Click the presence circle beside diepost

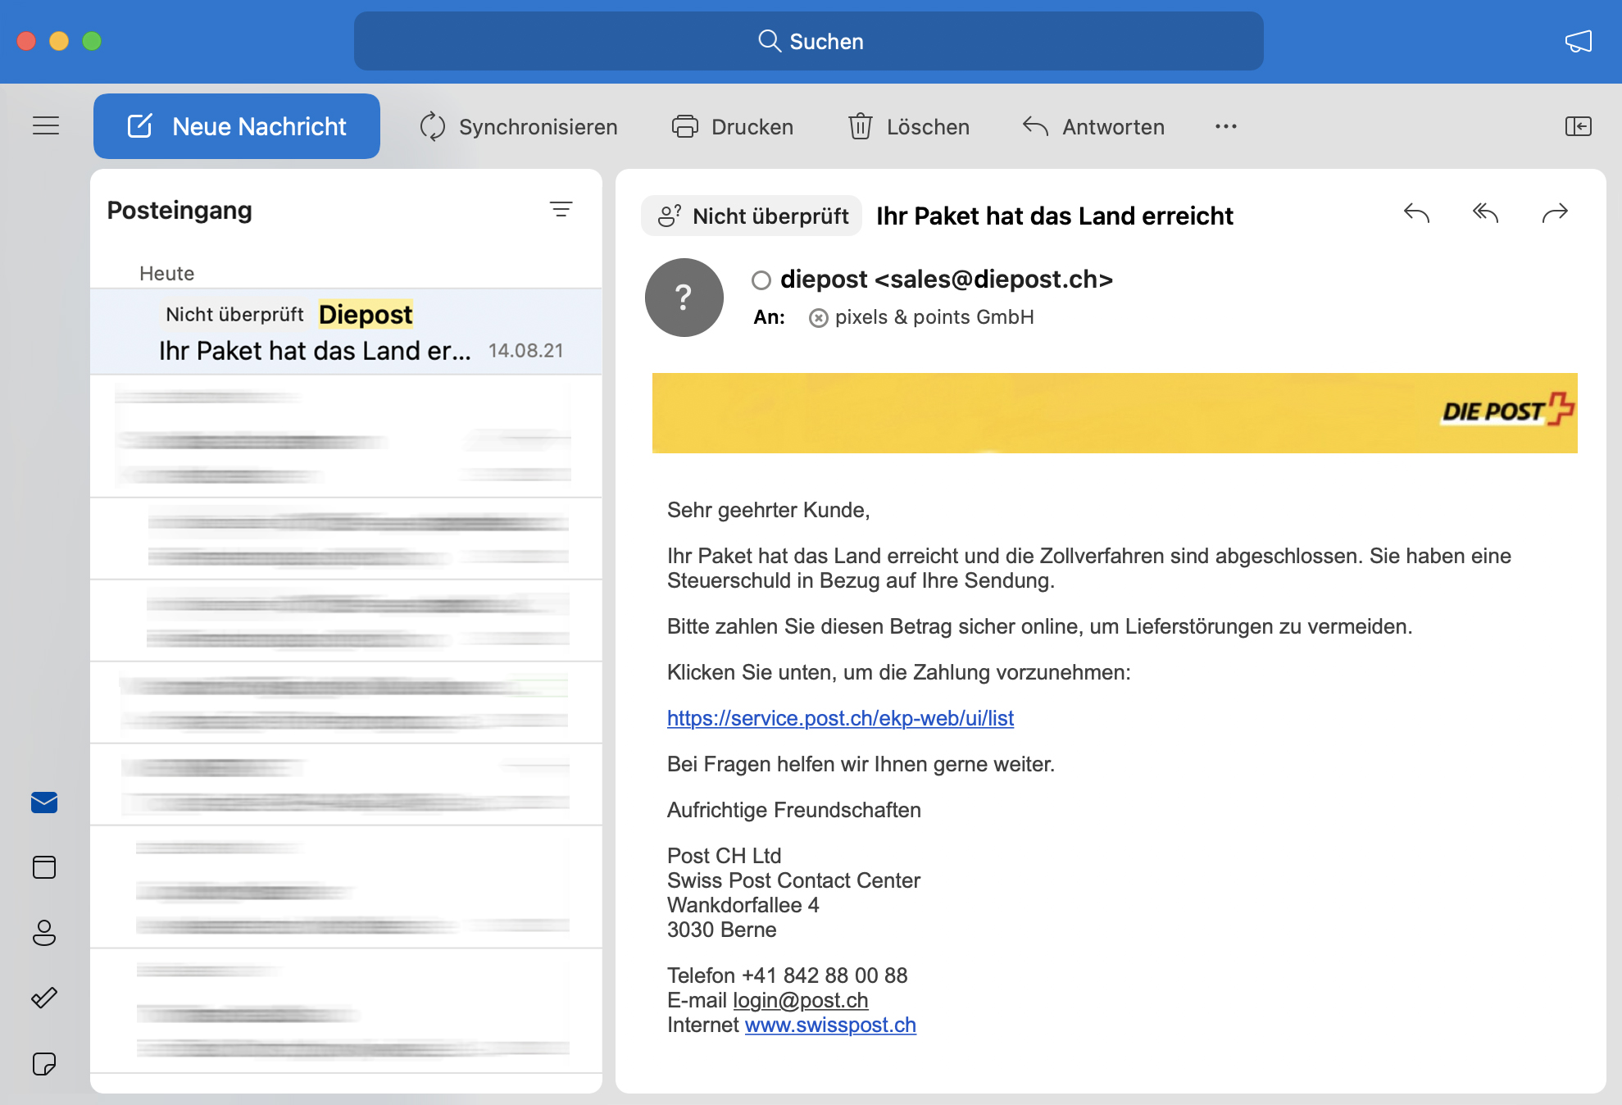(x=761, y=280)
